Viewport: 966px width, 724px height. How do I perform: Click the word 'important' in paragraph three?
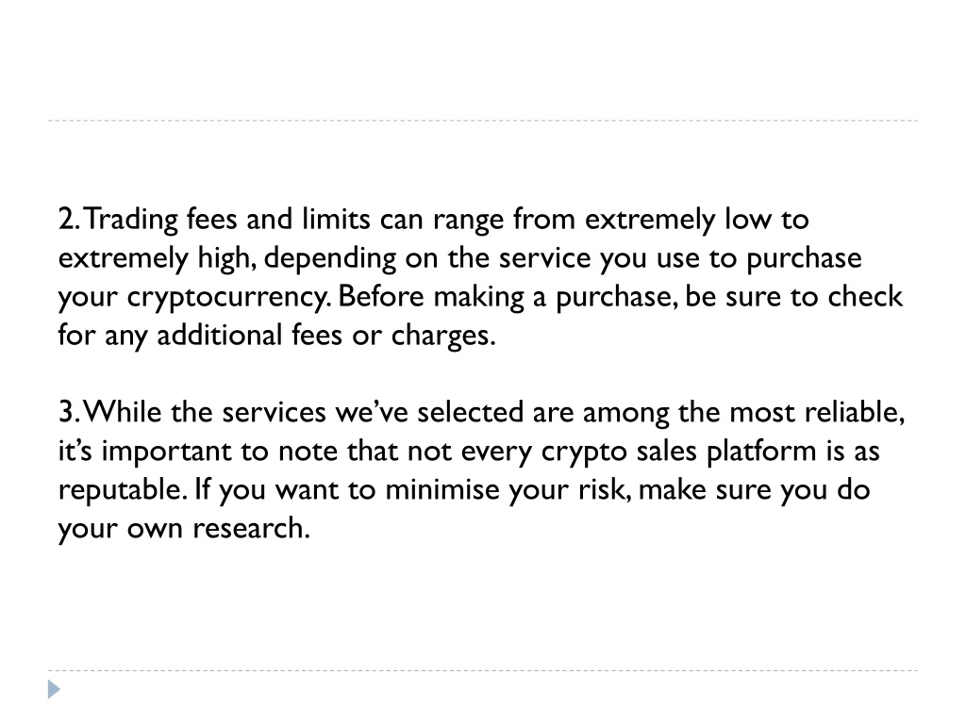pos(166,453)
